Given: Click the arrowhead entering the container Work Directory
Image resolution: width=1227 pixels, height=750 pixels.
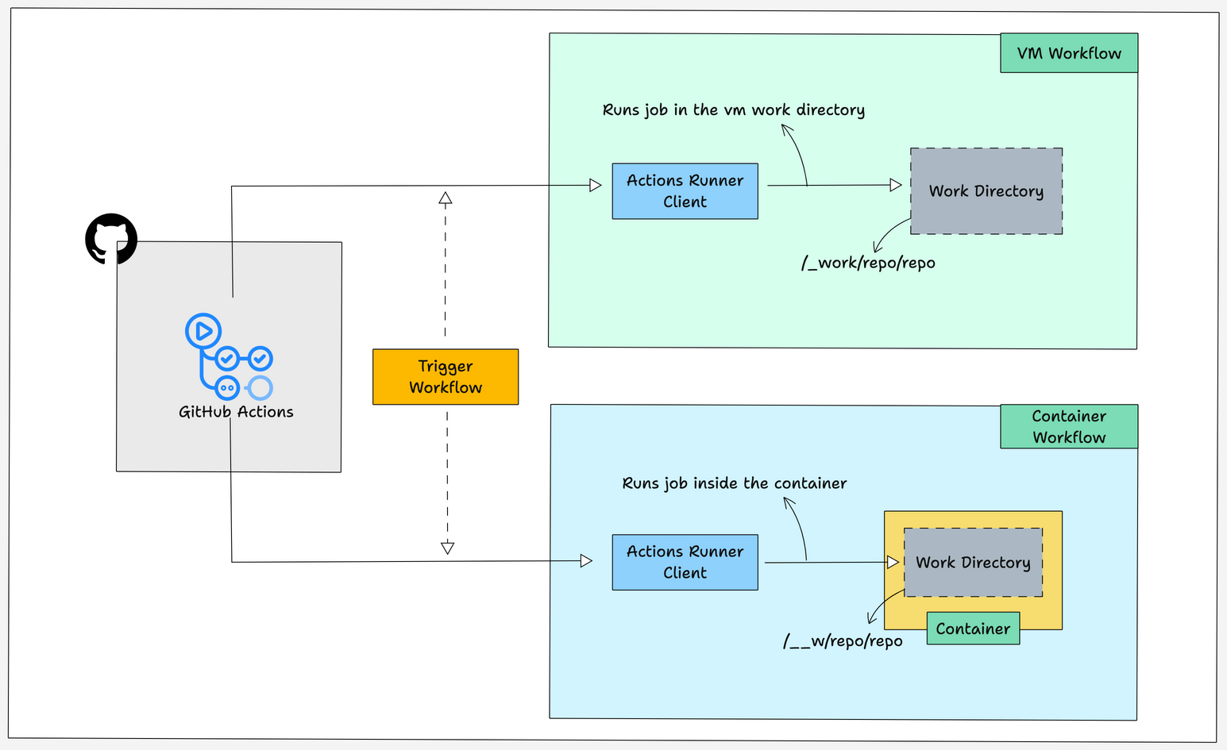Looking at the screenshot, I should click(x=893, y=563).
